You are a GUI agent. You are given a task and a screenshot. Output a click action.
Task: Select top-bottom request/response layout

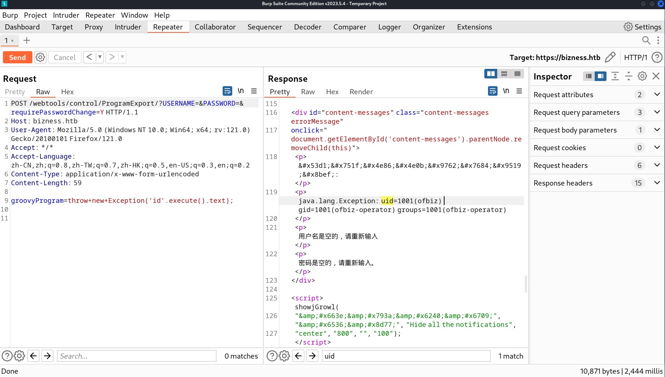point(504,74)
